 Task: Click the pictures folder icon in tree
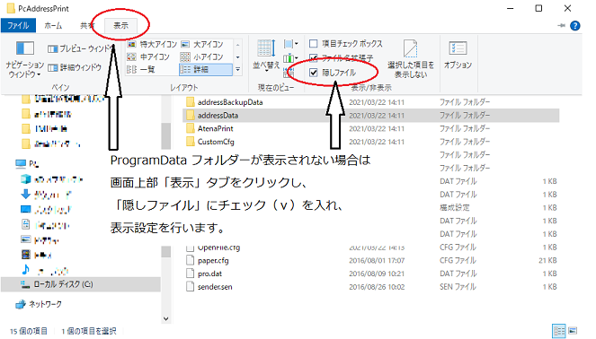[25, 239]
